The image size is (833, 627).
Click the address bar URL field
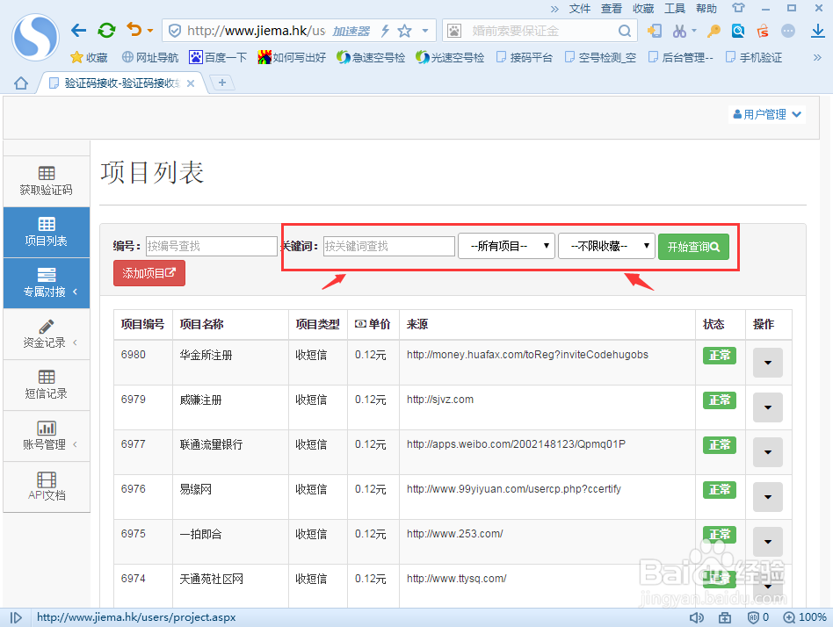point(256,31)
